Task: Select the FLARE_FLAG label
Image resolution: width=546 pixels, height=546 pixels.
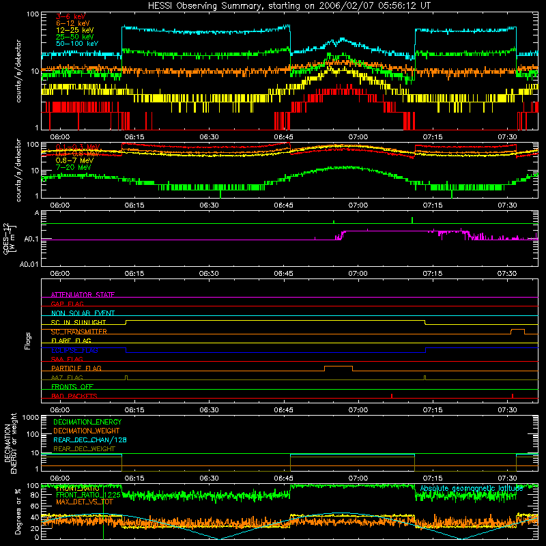Action: 71,341
